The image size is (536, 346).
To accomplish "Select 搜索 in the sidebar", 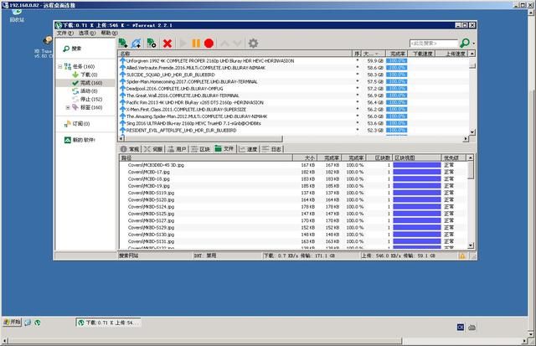I will click(73, 49).
